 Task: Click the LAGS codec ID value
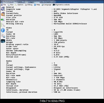(56, 34)
